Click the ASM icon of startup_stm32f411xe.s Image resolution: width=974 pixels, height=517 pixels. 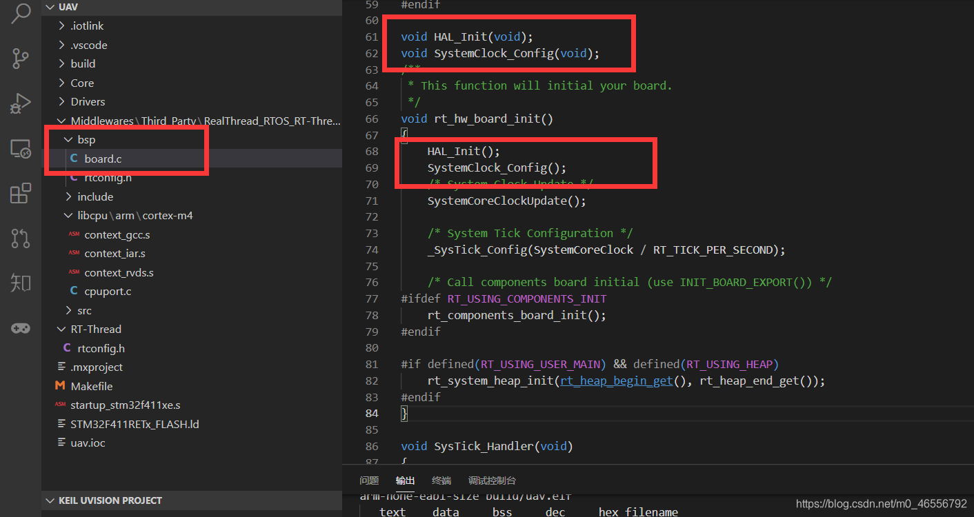click(x=60, y=405)
